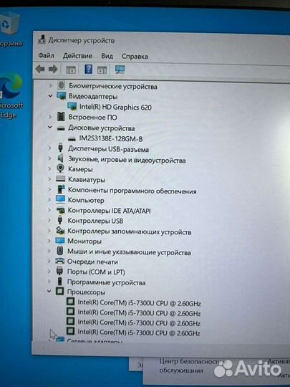This screenshot has width=290, height=387.
Task: Click the Компоненты программного обеспечения icon
Action: (61, 189)
